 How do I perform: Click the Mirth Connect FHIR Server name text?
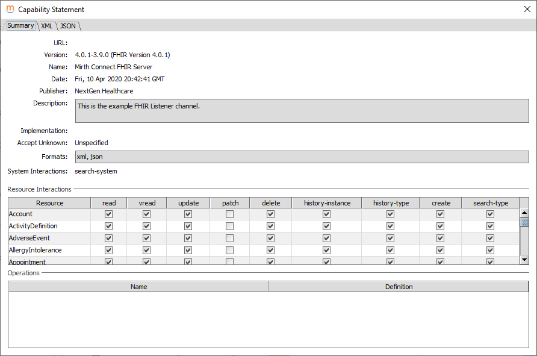[114, 67]
